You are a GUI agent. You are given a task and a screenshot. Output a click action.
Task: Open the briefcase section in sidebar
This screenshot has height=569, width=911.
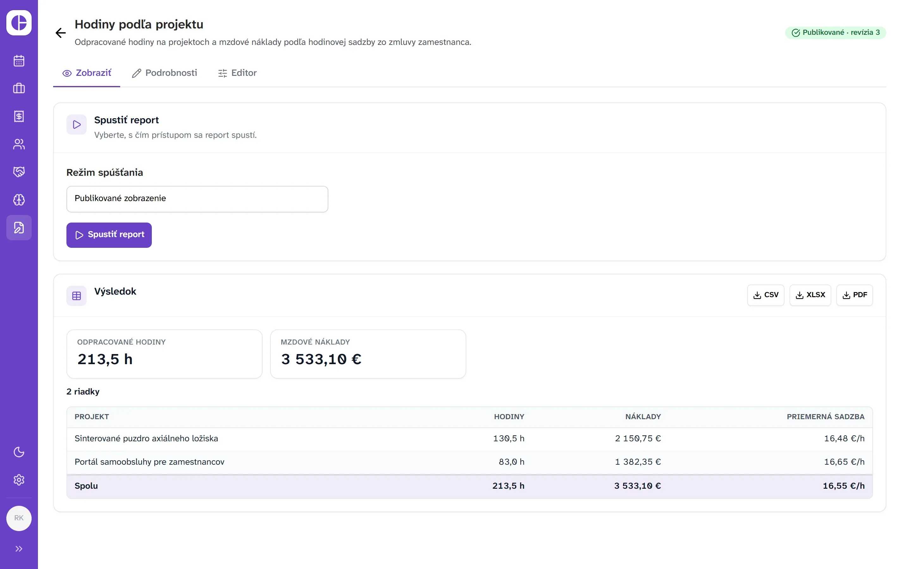(19, 89)
